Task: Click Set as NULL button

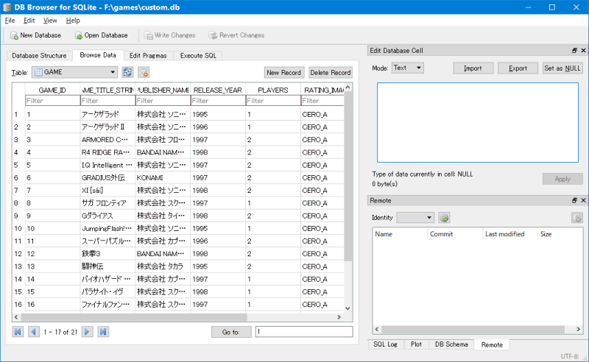Action: [562, 68]
